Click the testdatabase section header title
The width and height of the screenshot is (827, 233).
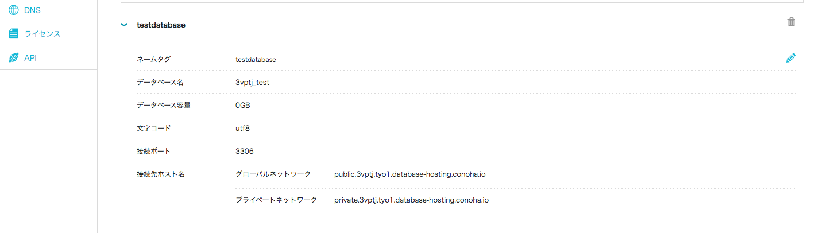point(161,25)
